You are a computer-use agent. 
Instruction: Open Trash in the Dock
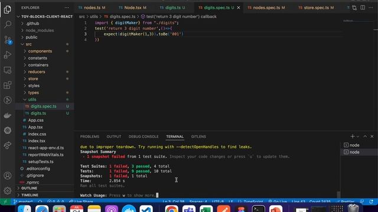(353, 208)
